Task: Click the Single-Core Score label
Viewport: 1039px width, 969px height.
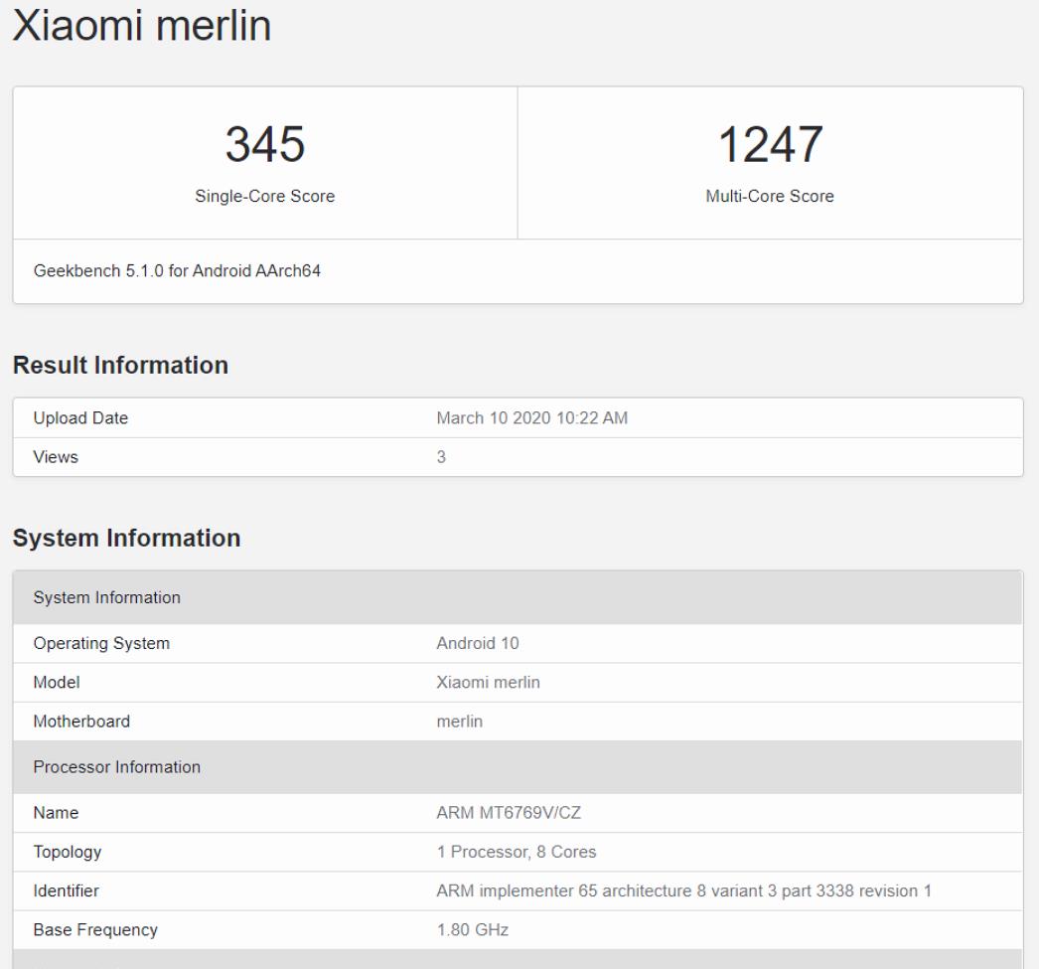Action: click(x=265, y=196)
